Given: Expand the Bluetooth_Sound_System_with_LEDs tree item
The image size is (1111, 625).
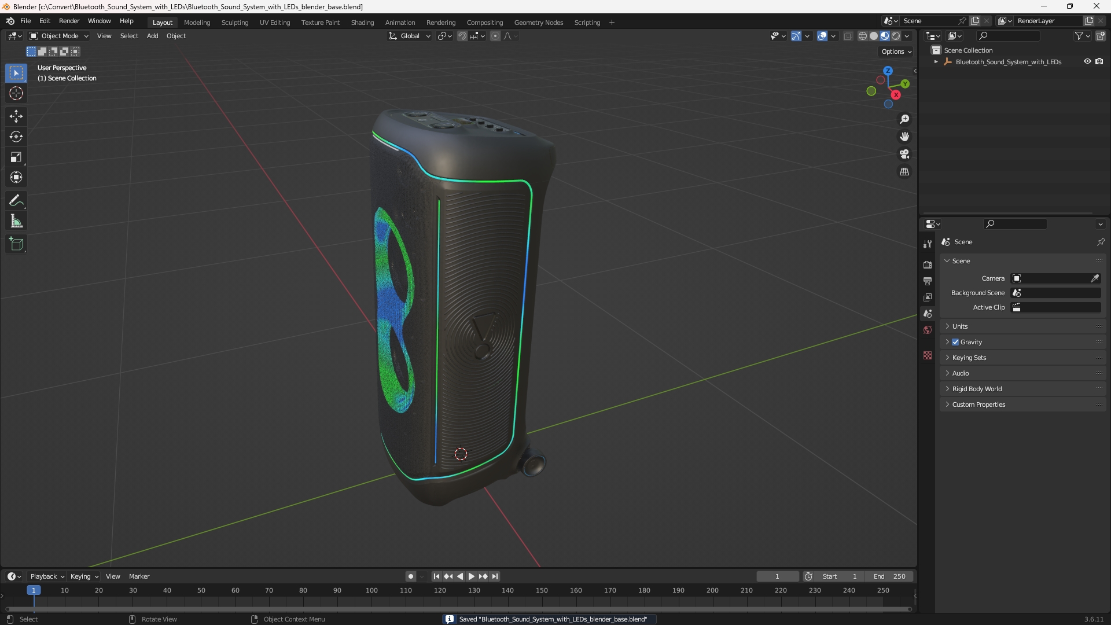Looking at the screenshot, I should pyautogui.click(x=936, y=62).
